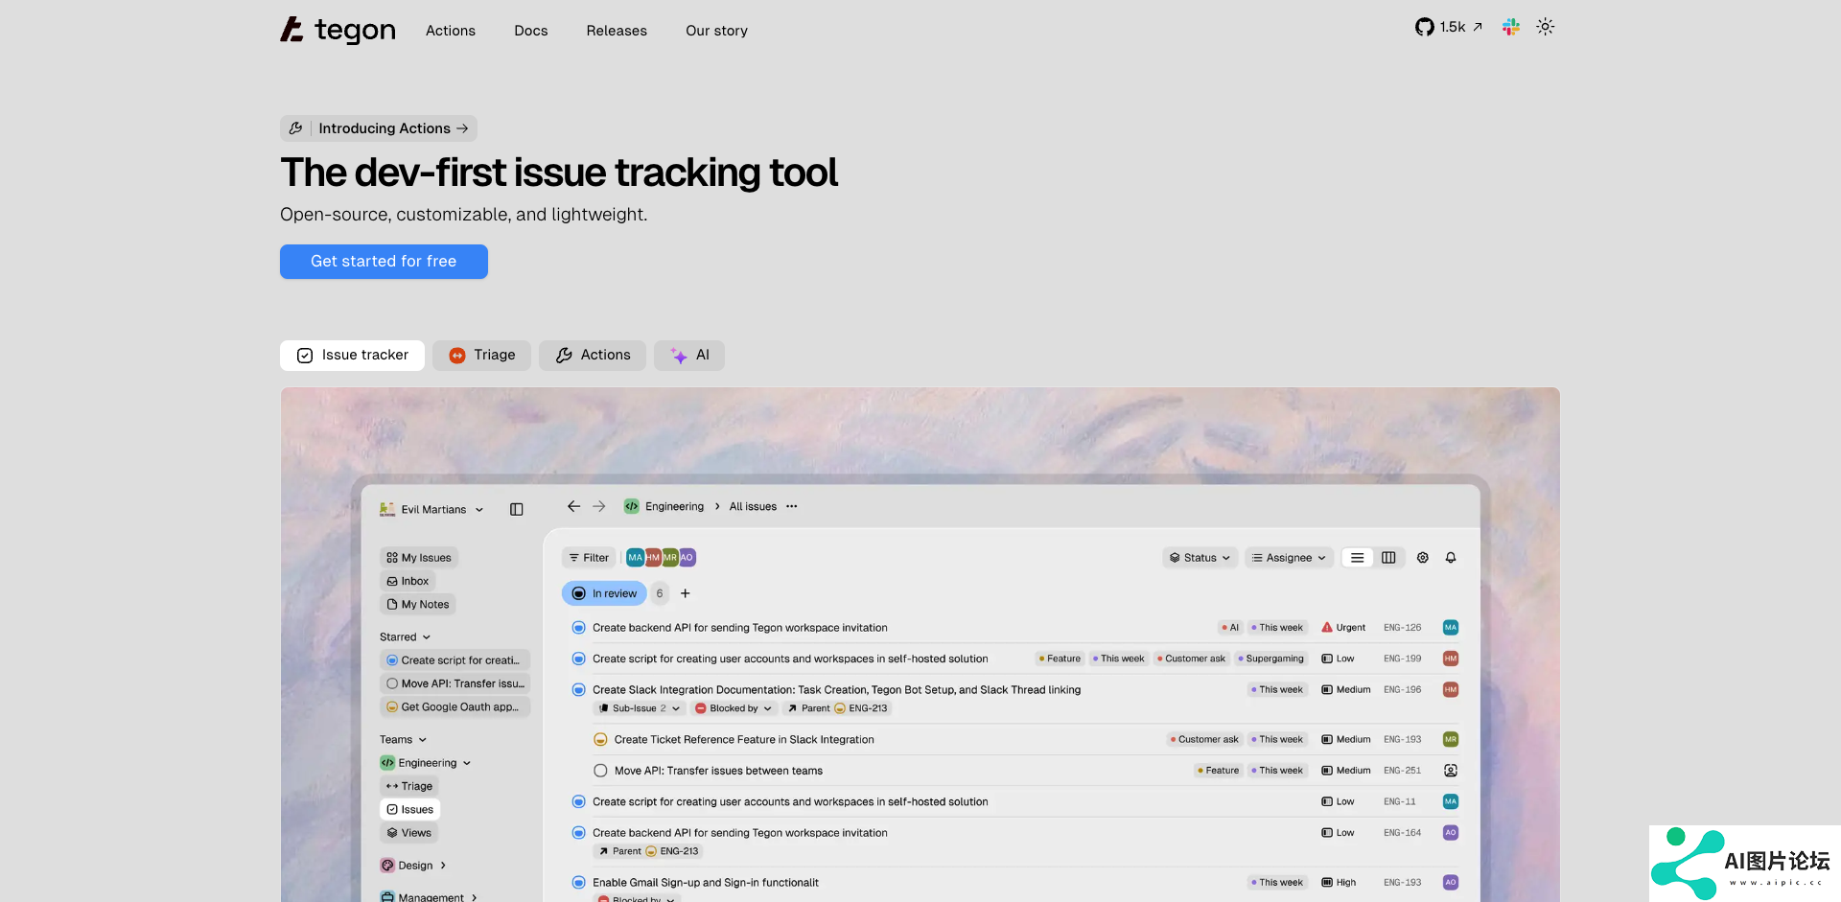Click the Urgent priority icon on ENG-126
This screenshot has width=1841, height=902.
[x=1327, y=628]
